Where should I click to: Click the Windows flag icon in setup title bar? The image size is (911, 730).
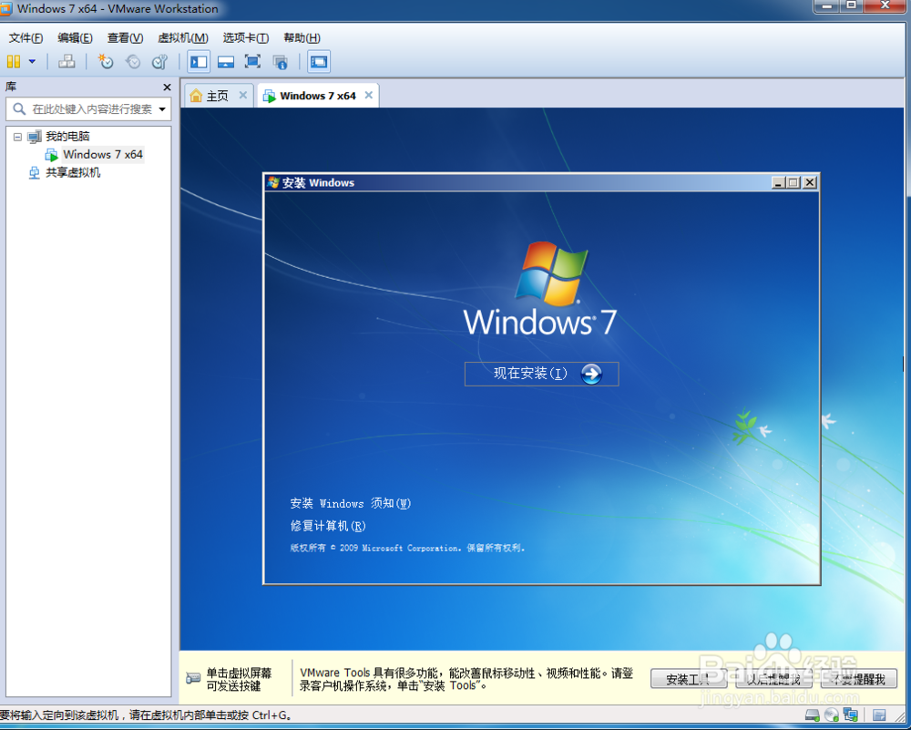273,182
